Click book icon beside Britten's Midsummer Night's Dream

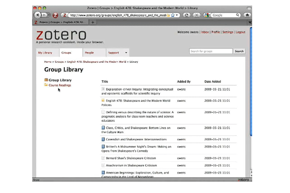(103, 146)
